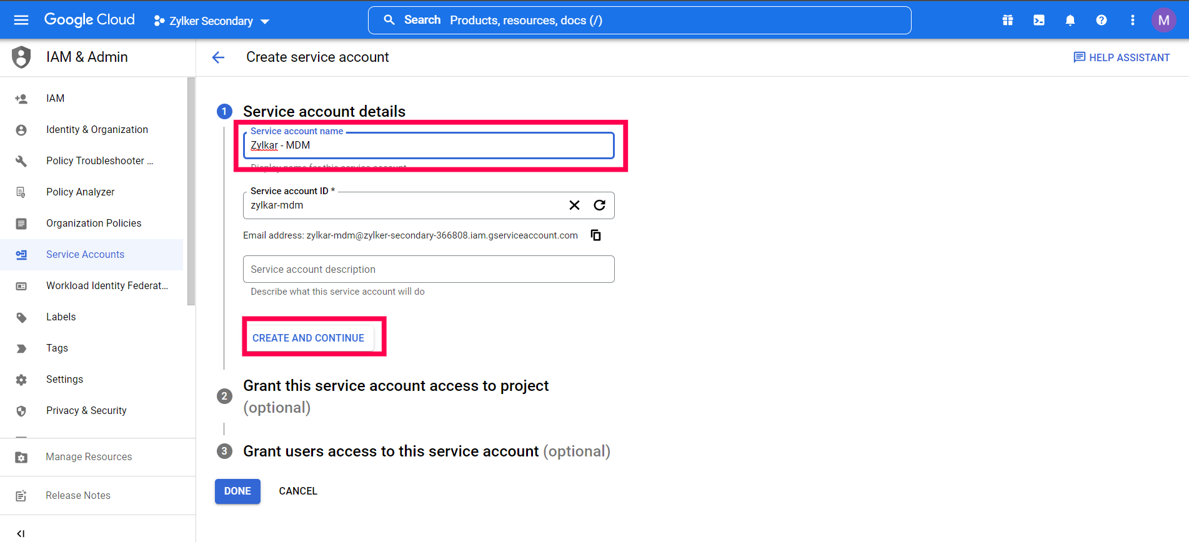Click the Done button
This screenshot has height=542, width=1189.
(x=237, y=491)
